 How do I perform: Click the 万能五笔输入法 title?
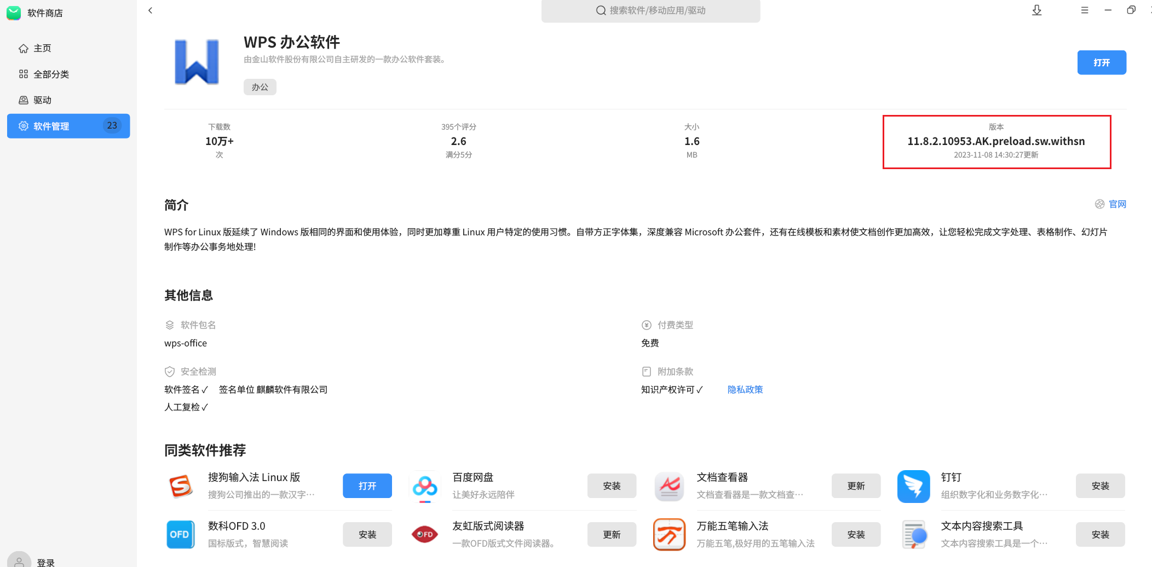pos(733,526)
